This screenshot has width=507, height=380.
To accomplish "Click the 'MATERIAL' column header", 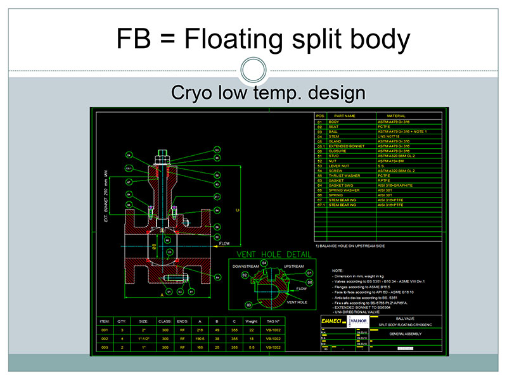I will 395,116.
